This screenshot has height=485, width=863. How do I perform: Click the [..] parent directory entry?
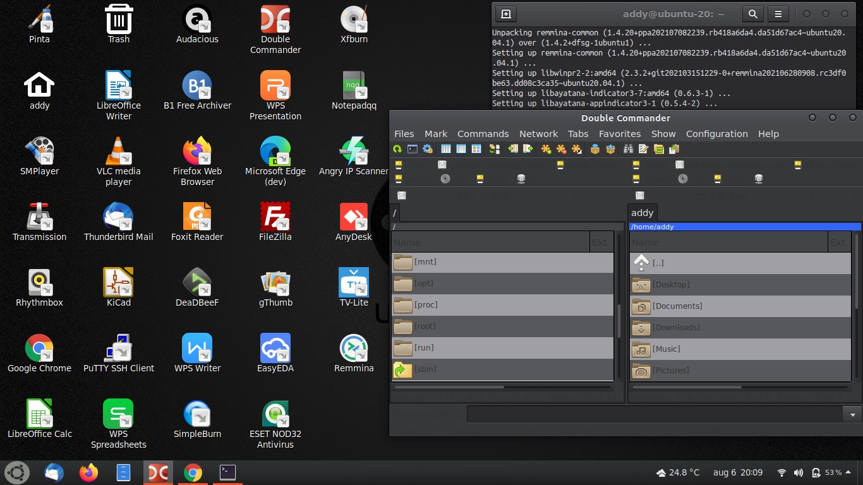pos(740,263)
